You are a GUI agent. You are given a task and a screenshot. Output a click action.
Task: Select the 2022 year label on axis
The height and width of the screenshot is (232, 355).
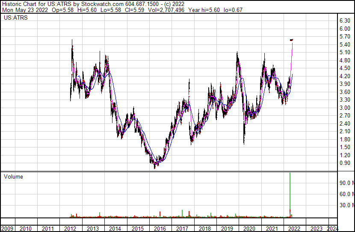(294, 229)
